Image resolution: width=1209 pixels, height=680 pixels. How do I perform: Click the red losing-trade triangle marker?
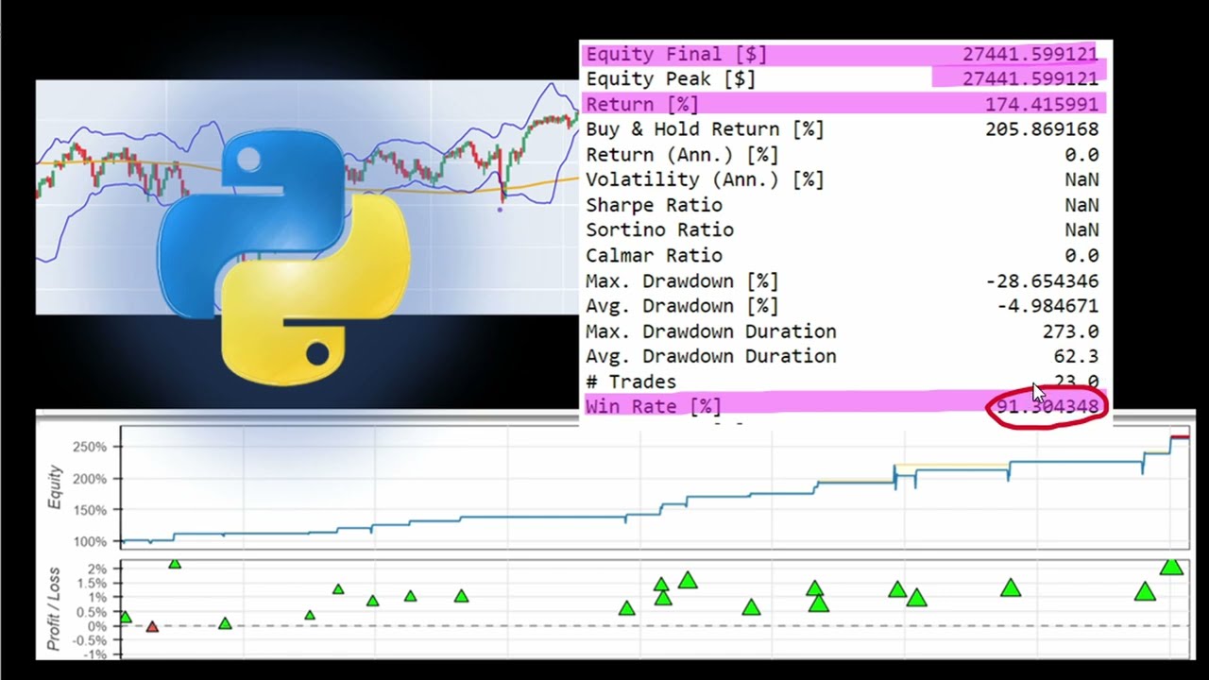(152, 626)
